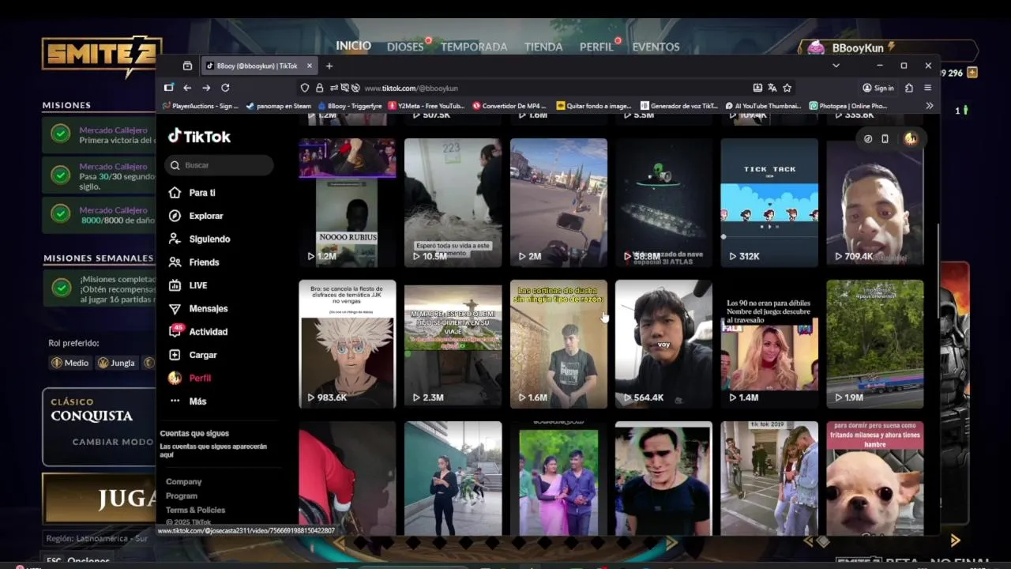Open the all-tabs list chevron

coord(836,66)
